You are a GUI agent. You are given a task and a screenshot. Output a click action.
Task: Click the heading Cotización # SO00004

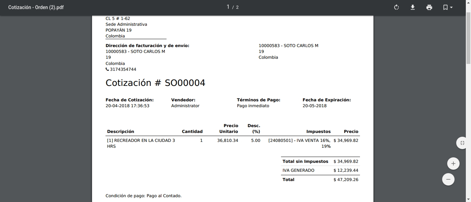tap(155, 83)
